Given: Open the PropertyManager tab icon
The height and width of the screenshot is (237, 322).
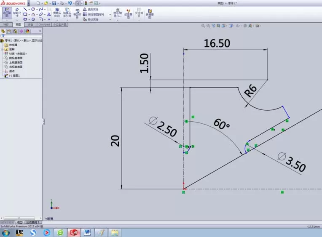Looking at the screenshot, I should point(9,31).
